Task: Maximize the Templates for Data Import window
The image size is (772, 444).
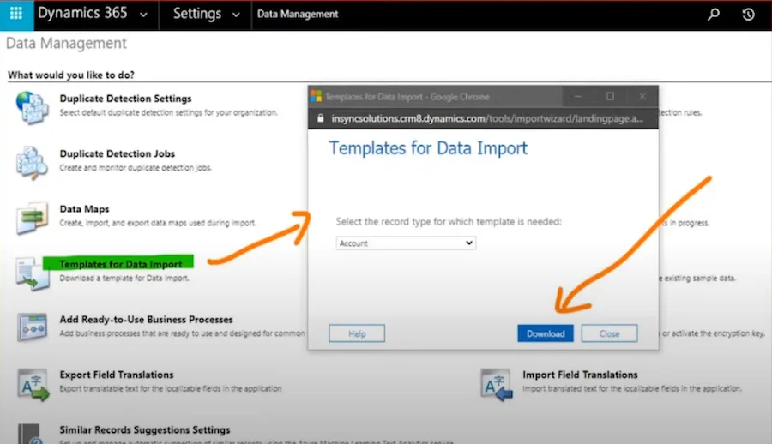Action: [x=610, y=97]
